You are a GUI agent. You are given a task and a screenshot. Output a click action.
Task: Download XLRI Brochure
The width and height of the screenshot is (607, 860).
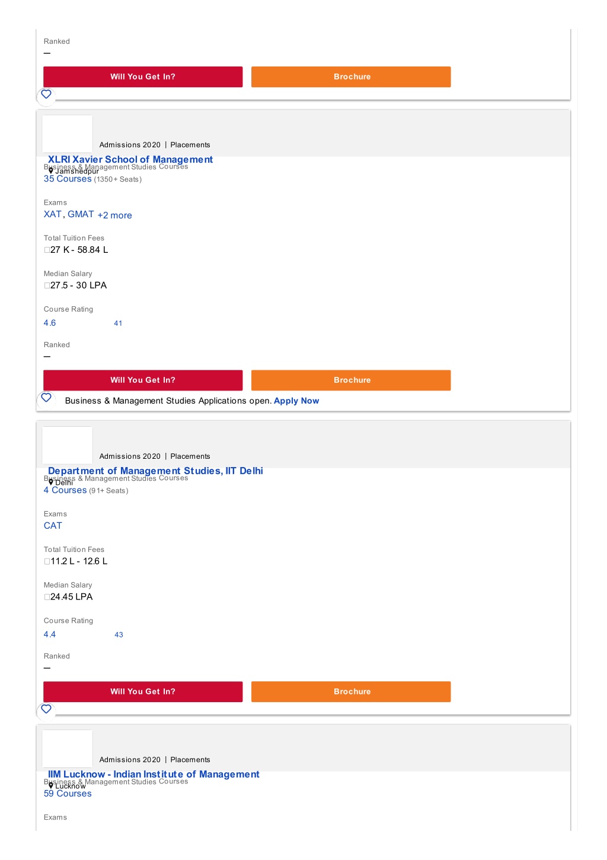(351, 380)
